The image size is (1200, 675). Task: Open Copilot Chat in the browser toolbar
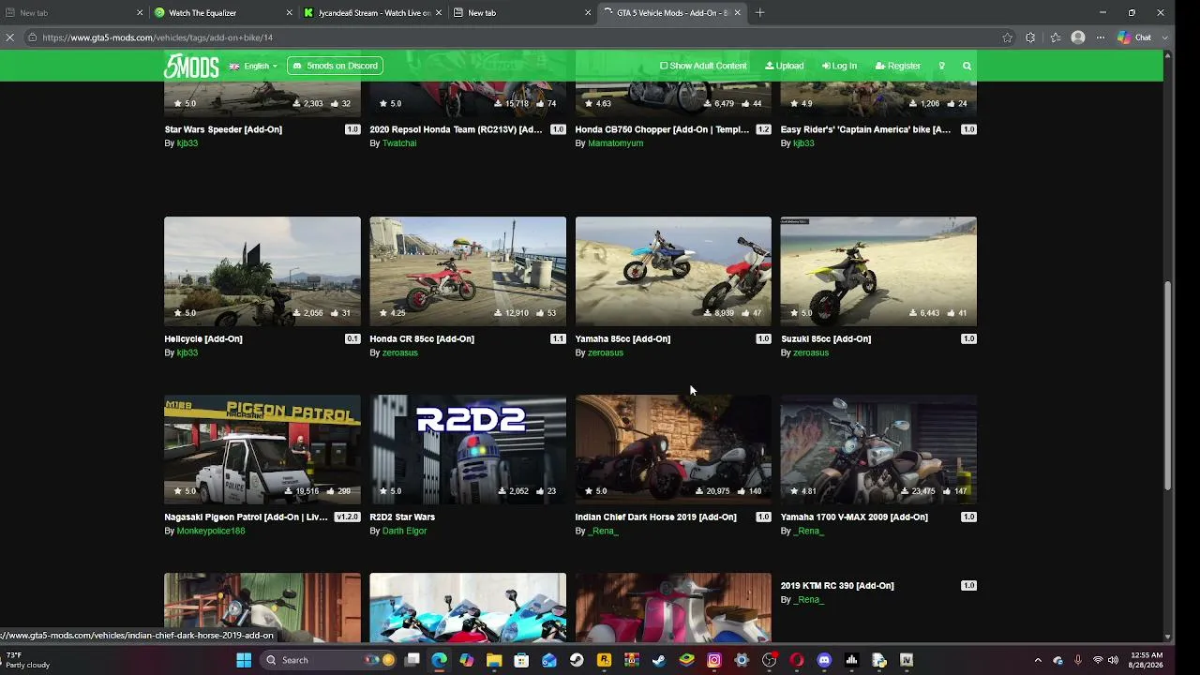(x=1135, y=37)
